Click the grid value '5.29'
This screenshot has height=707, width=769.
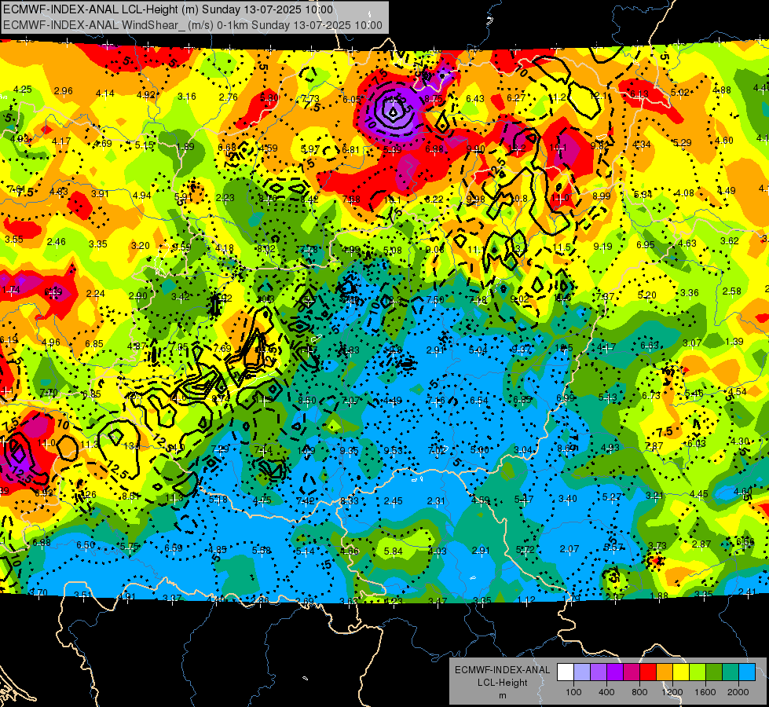pyautogui.click(x=682, y=143)
